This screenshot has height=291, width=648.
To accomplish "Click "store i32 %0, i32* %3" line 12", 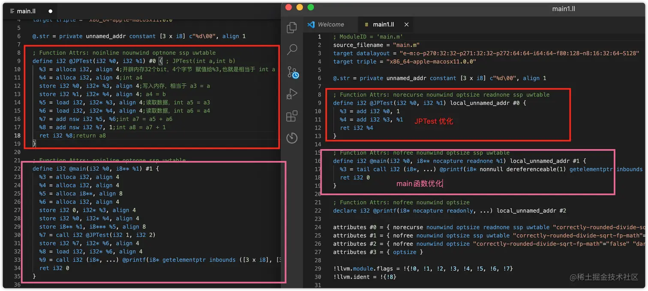I will coord(124,86).
